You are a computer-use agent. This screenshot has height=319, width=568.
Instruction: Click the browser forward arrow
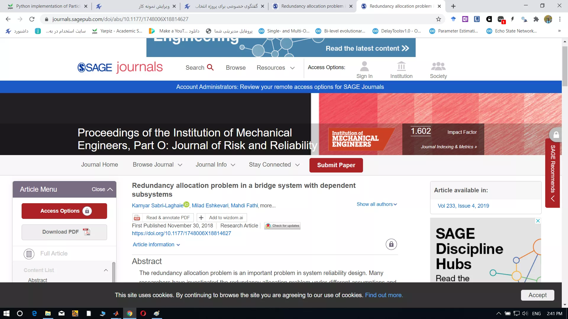pos(20,19)
